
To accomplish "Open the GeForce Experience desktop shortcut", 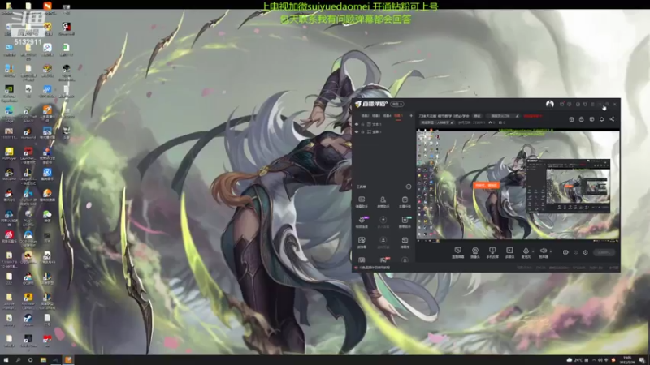I will 9,92.
